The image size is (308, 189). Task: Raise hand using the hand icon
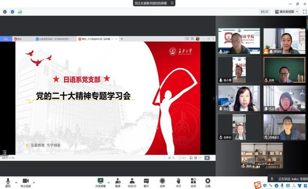click(178, 182)
